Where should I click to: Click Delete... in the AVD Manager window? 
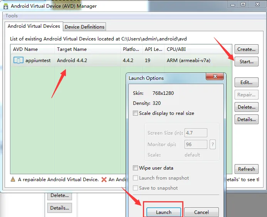pos(247,107)
